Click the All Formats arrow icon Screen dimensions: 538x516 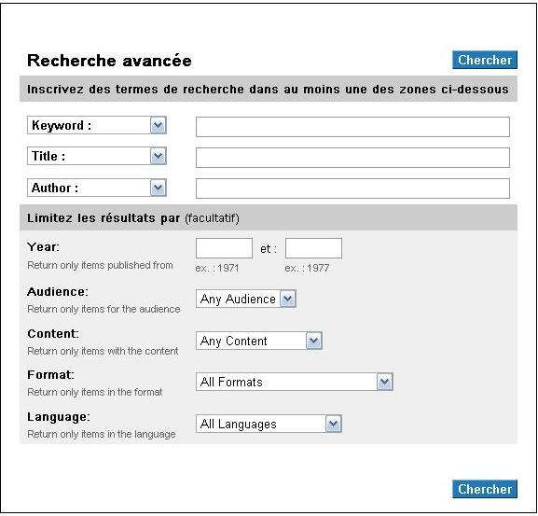pos(385,382)
